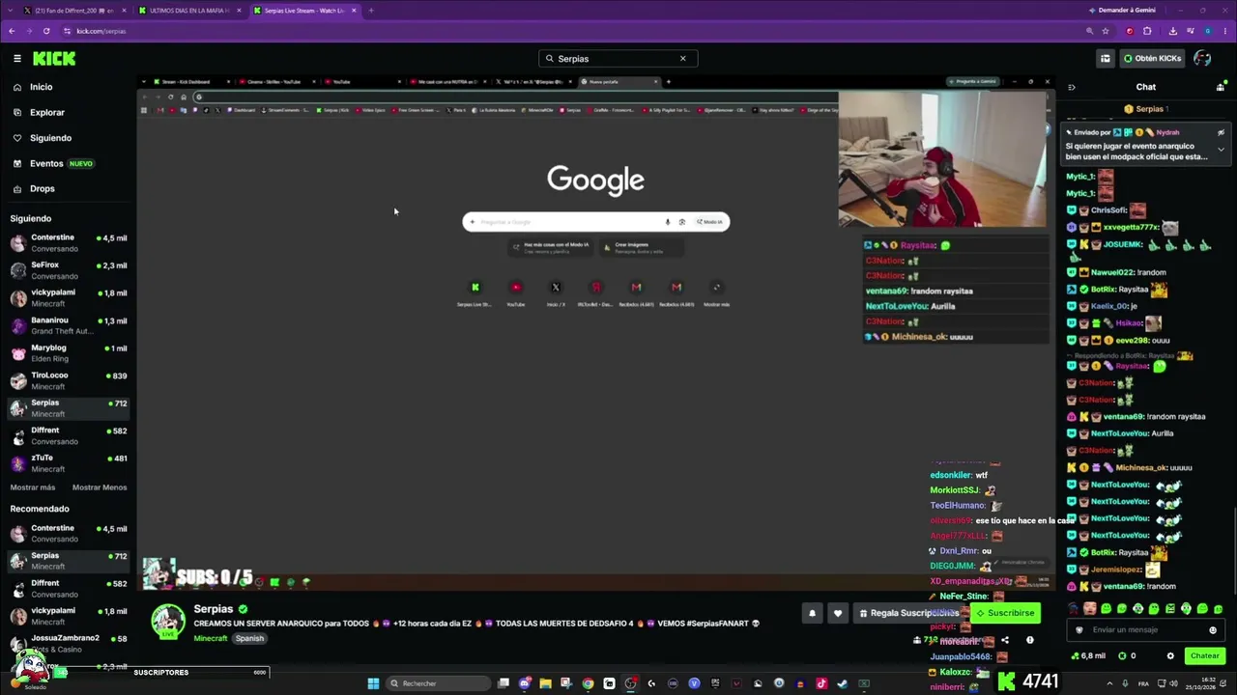Go to the Kick logo home page

[x=54, y=59]
